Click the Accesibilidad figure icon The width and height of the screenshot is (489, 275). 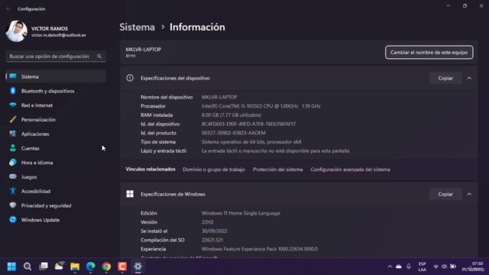click(13, 191)
